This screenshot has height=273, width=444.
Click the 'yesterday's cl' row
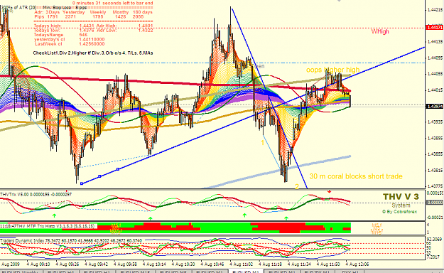pos(70,39)
